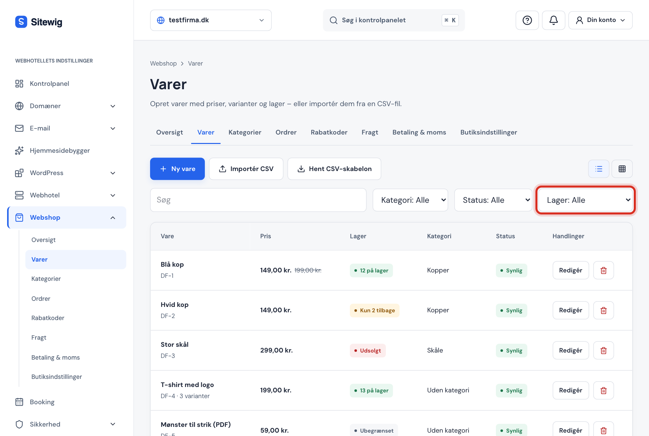This screenshot has width=649, height=436.
Task: Switch to the Betaling & moms tab
Action: tap(419, 132)
